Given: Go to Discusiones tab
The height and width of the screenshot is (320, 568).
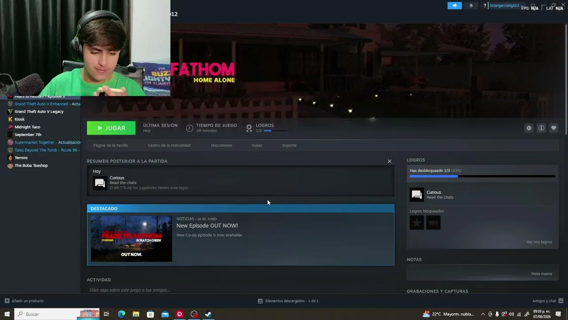Looking at the screenshot, I should point(221,145).
